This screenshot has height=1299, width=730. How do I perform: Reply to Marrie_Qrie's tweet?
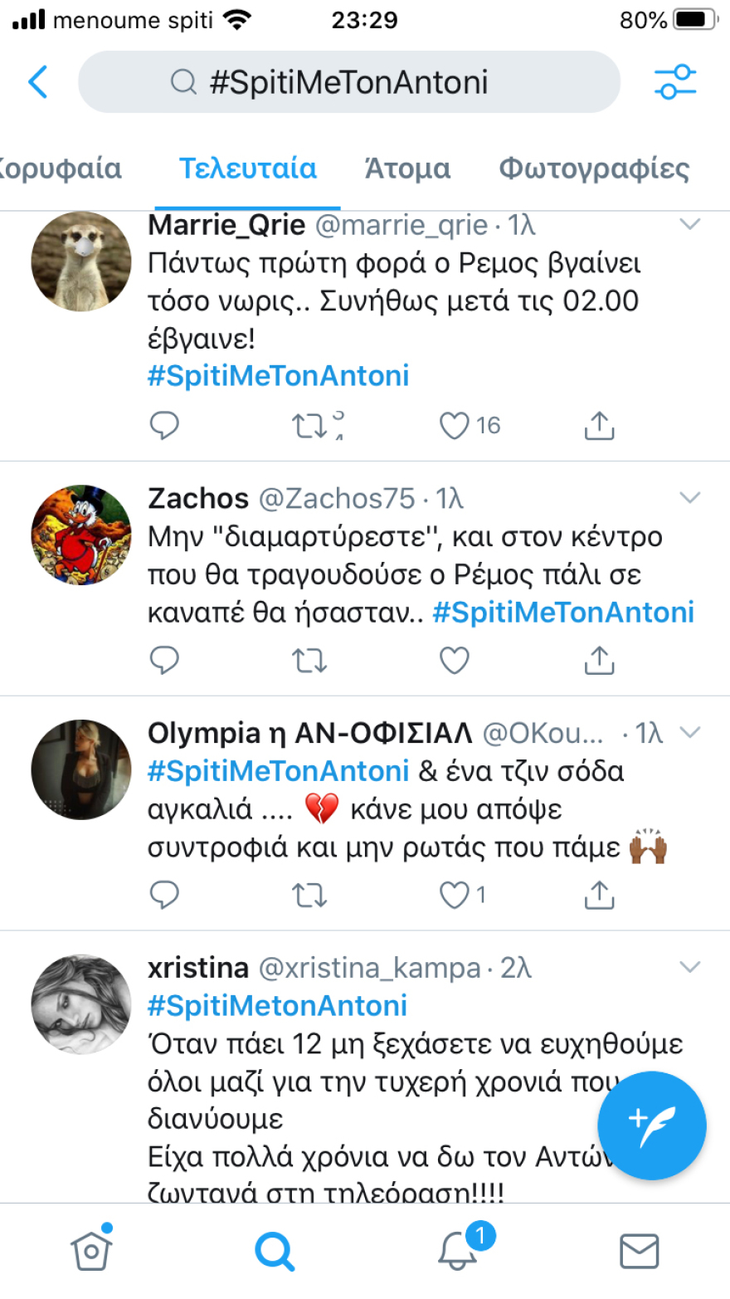coord(164,425)
